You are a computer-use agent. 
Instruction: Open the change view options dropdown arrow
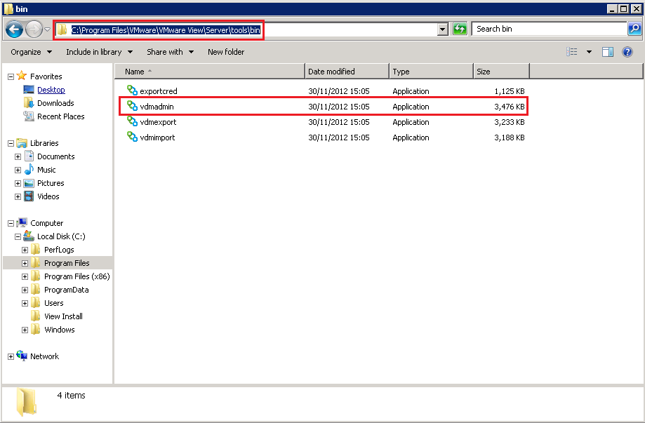point(589,52)
